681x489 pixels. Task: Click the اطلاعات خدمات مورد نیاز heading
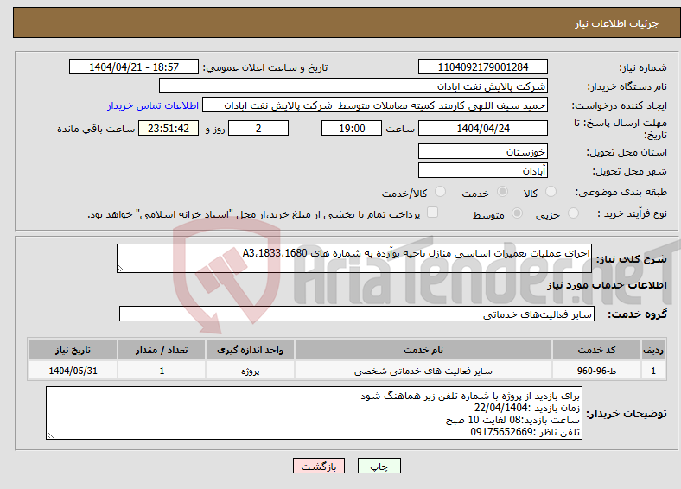point(607,285)
